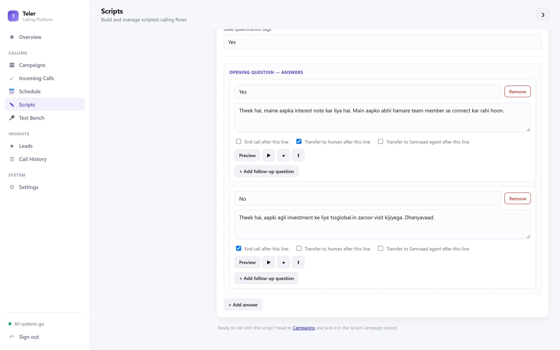Uncheck End call after No answer line
The width and height of the screenshot is (560, 350).
(239, 249)
